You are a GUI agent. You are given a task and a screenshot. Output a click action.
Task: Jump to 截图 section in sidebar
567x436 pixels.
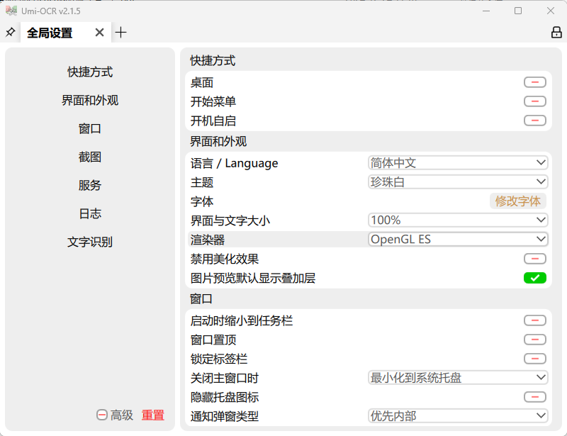pyautogui.click(x=90, y=157)
